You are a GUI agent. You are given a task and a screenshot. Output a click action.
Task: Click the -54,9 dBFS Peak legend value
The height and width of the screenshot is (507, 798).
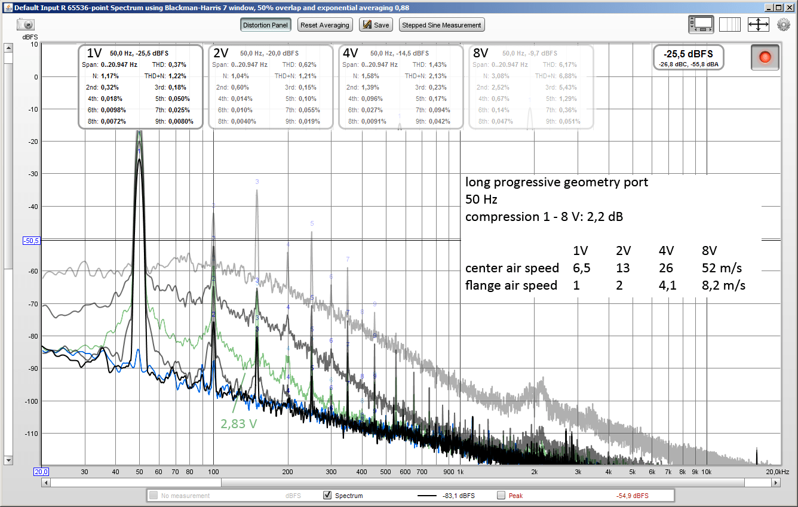(x=632, y=496)
